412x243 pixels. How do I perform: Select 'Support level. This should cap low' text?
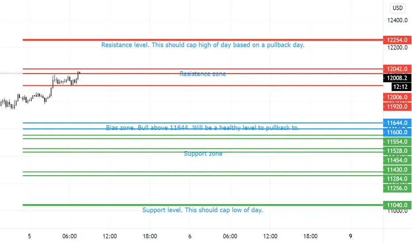202,210
